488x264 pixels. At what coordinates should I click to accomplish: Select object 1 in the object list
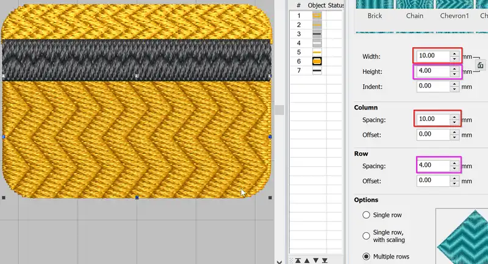pos(317,15)
